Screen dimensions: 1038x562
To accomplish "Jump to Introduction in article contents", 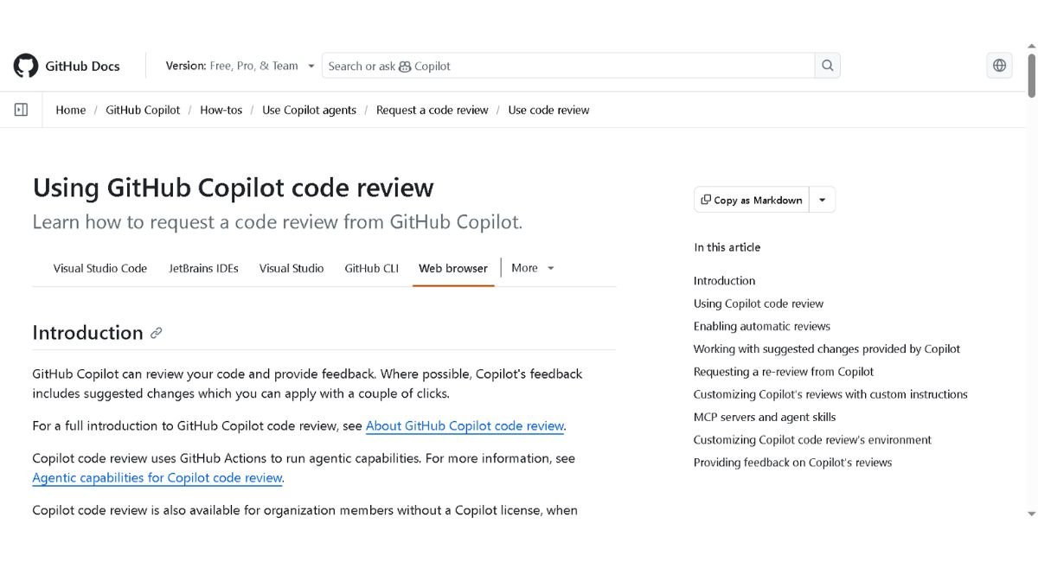I will pos(724,281).
